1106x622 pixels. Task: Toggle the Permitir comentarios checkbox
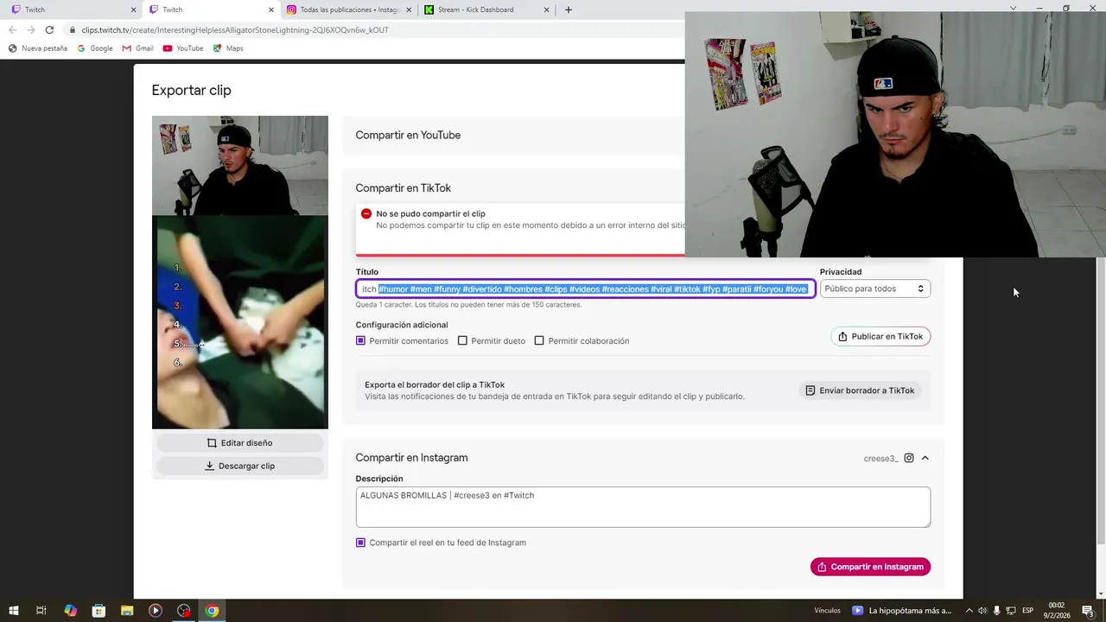click(x=360, y=340)
